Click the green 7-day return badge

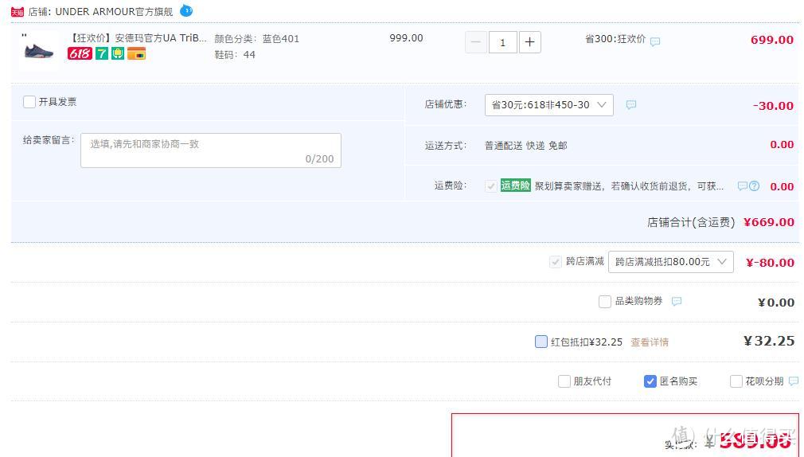[x=102, y=53]
